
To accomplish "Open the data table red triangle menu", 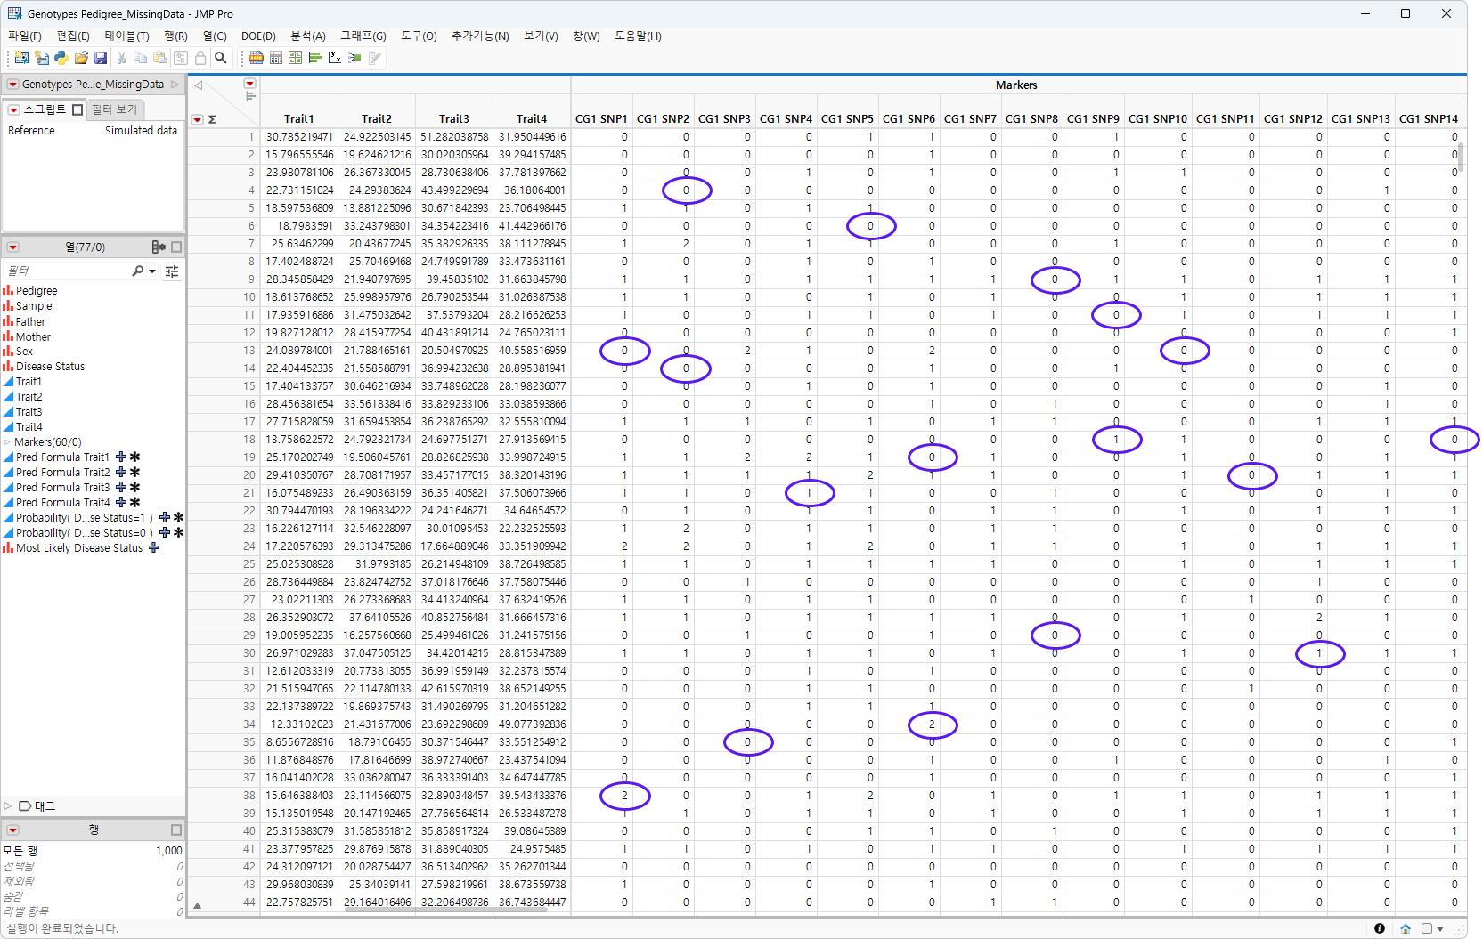I will (13, 85).
